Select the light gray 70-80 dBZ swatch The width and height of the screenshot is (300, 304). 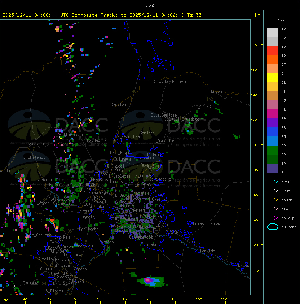tap(273, 33)
